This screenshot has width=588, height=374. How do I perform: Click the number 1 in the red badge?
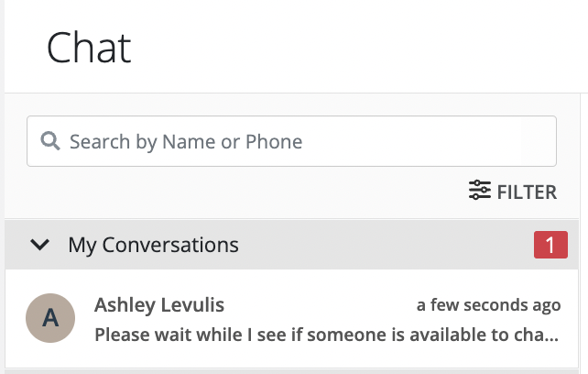coord(550,245)
